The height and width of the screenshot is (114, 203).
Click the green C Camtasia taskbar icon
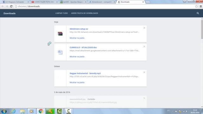[x=59, y=111]
